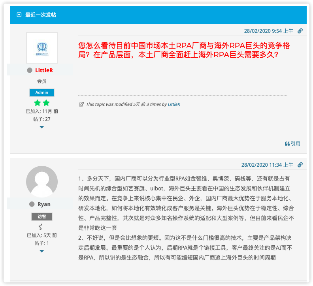Click LittleR's 帖子: 27 post count
This screenshot has height=286, width=313.
click(42, 119)
